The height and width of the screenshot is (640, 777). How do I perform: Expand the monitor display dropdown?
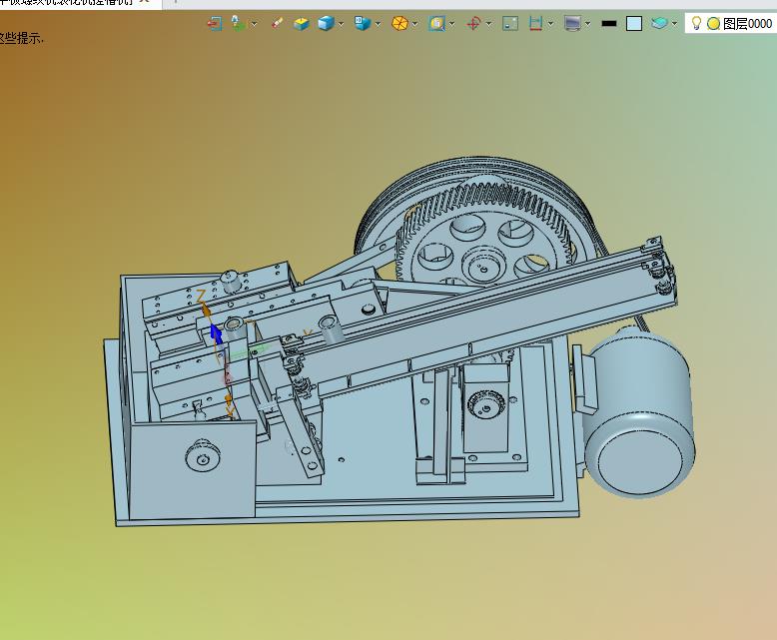587,23
